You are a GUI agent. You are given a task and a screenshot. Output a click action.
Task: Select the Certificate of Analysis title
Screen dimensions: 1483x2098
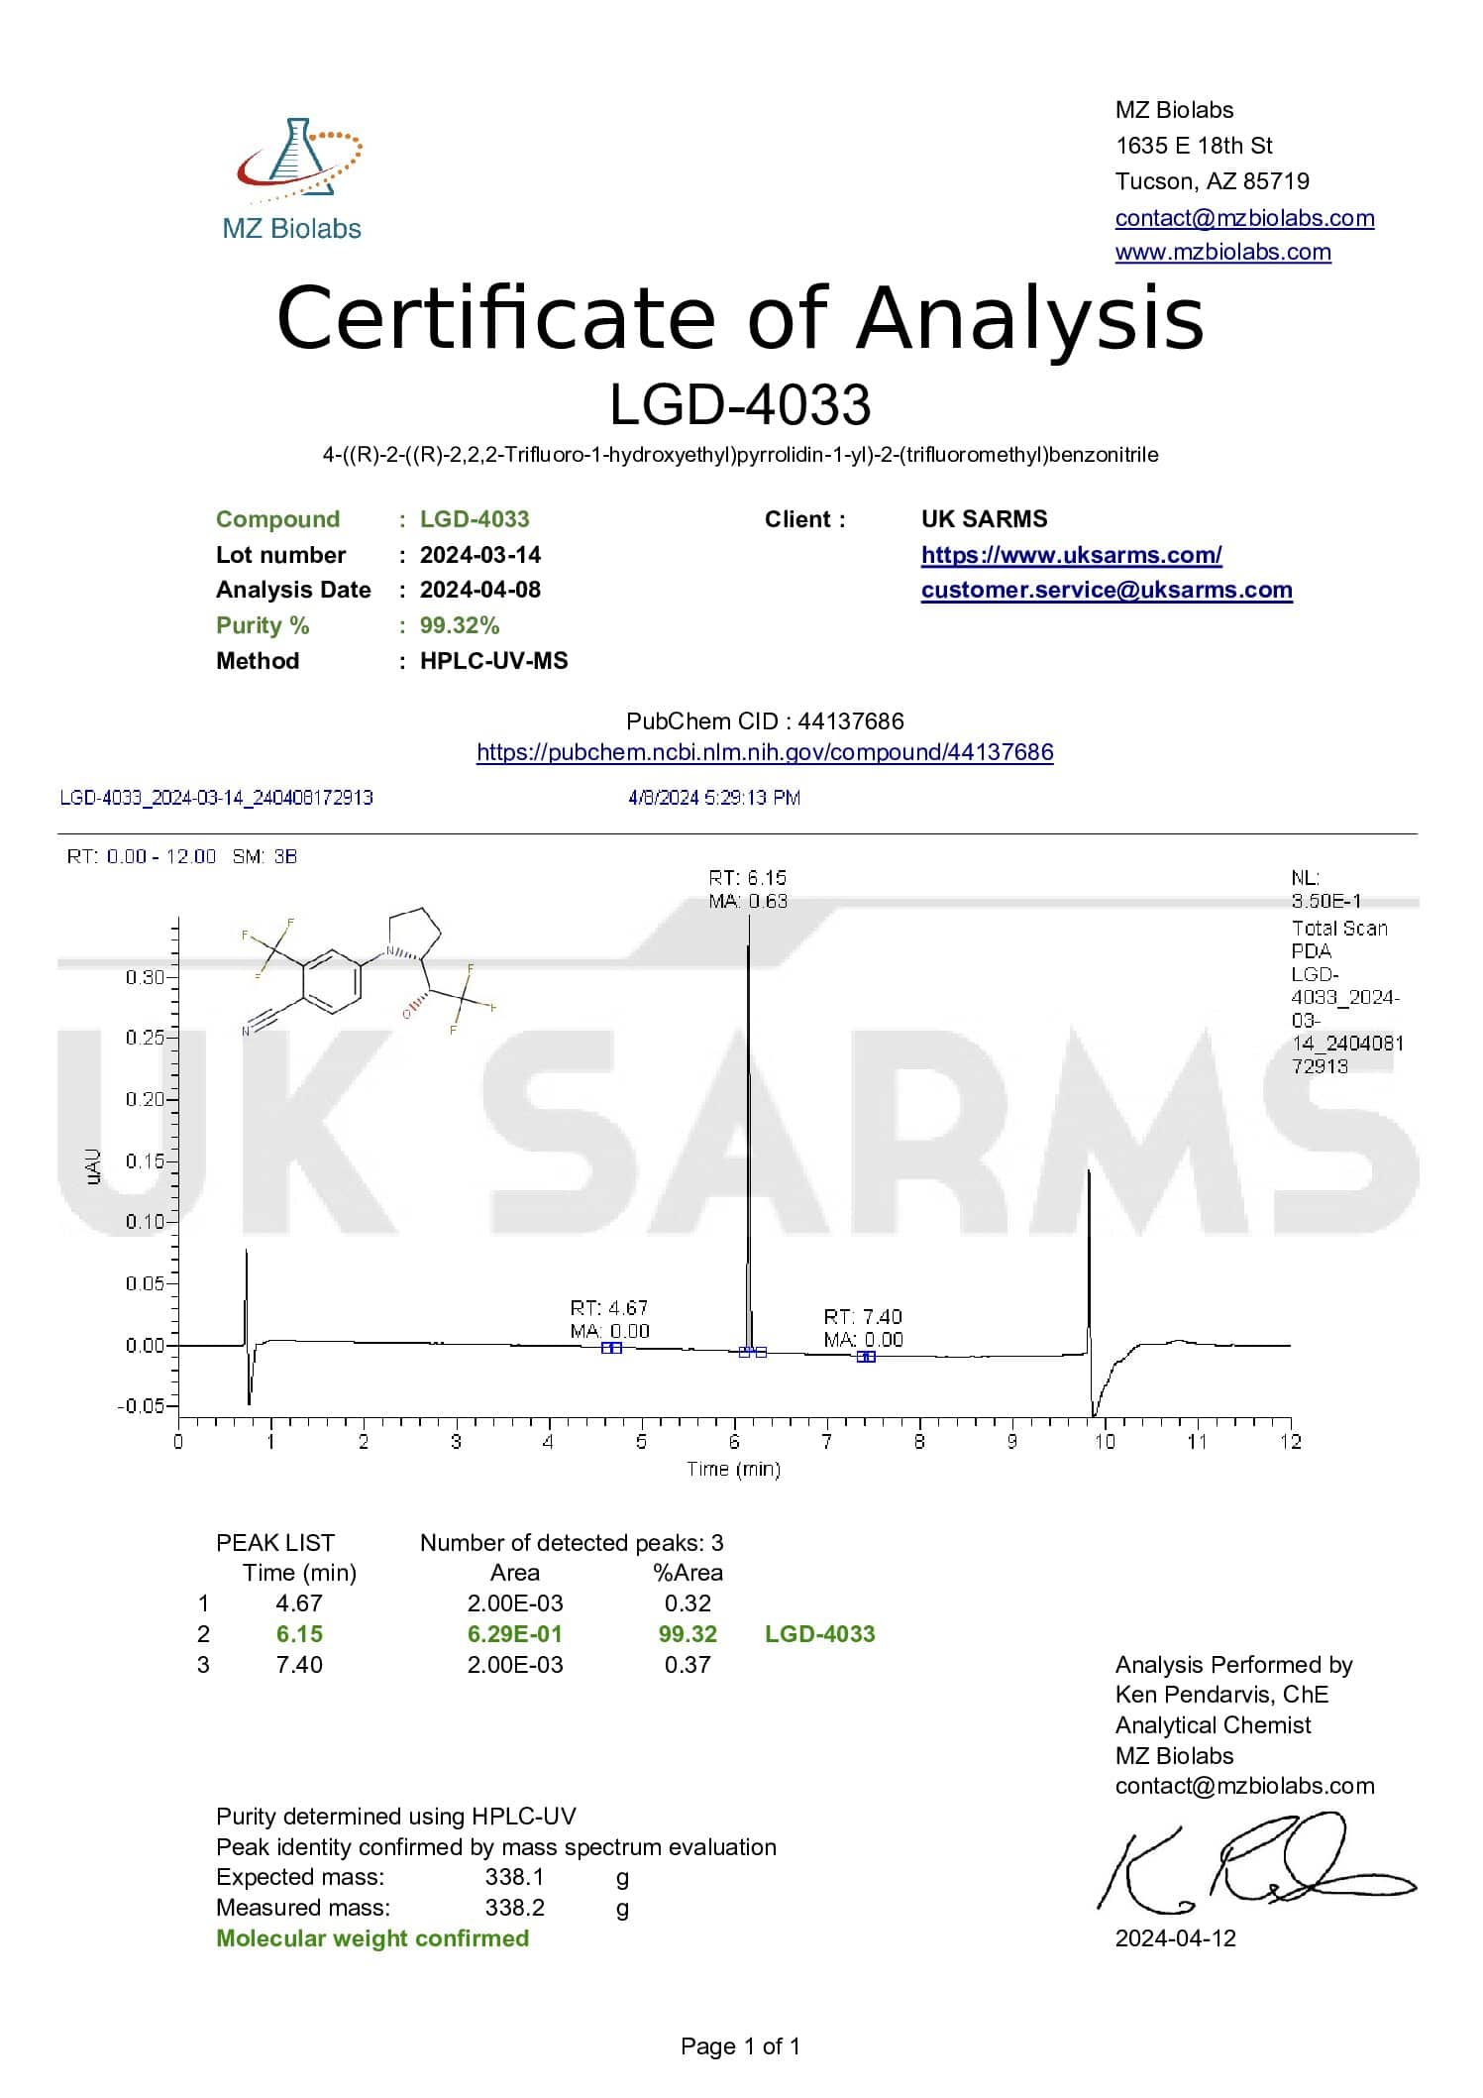click(x=740, y=318)
